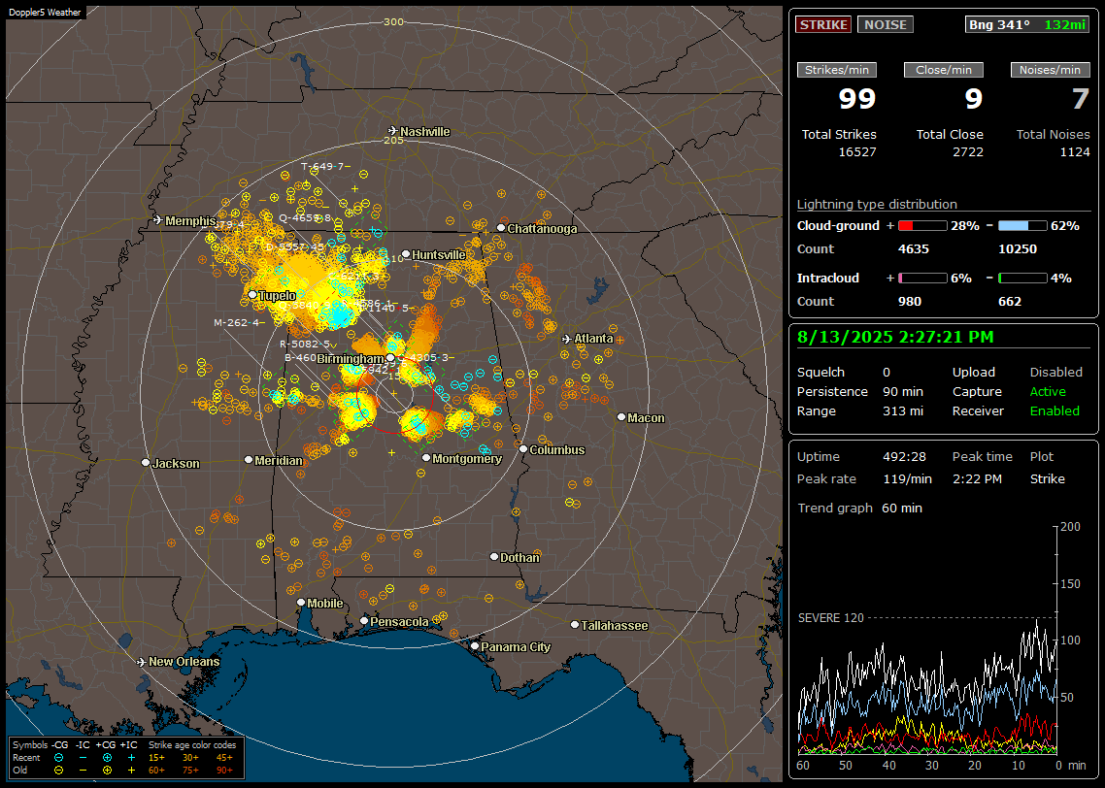Click the SEVERE 120 threshold label

(830, 617)
